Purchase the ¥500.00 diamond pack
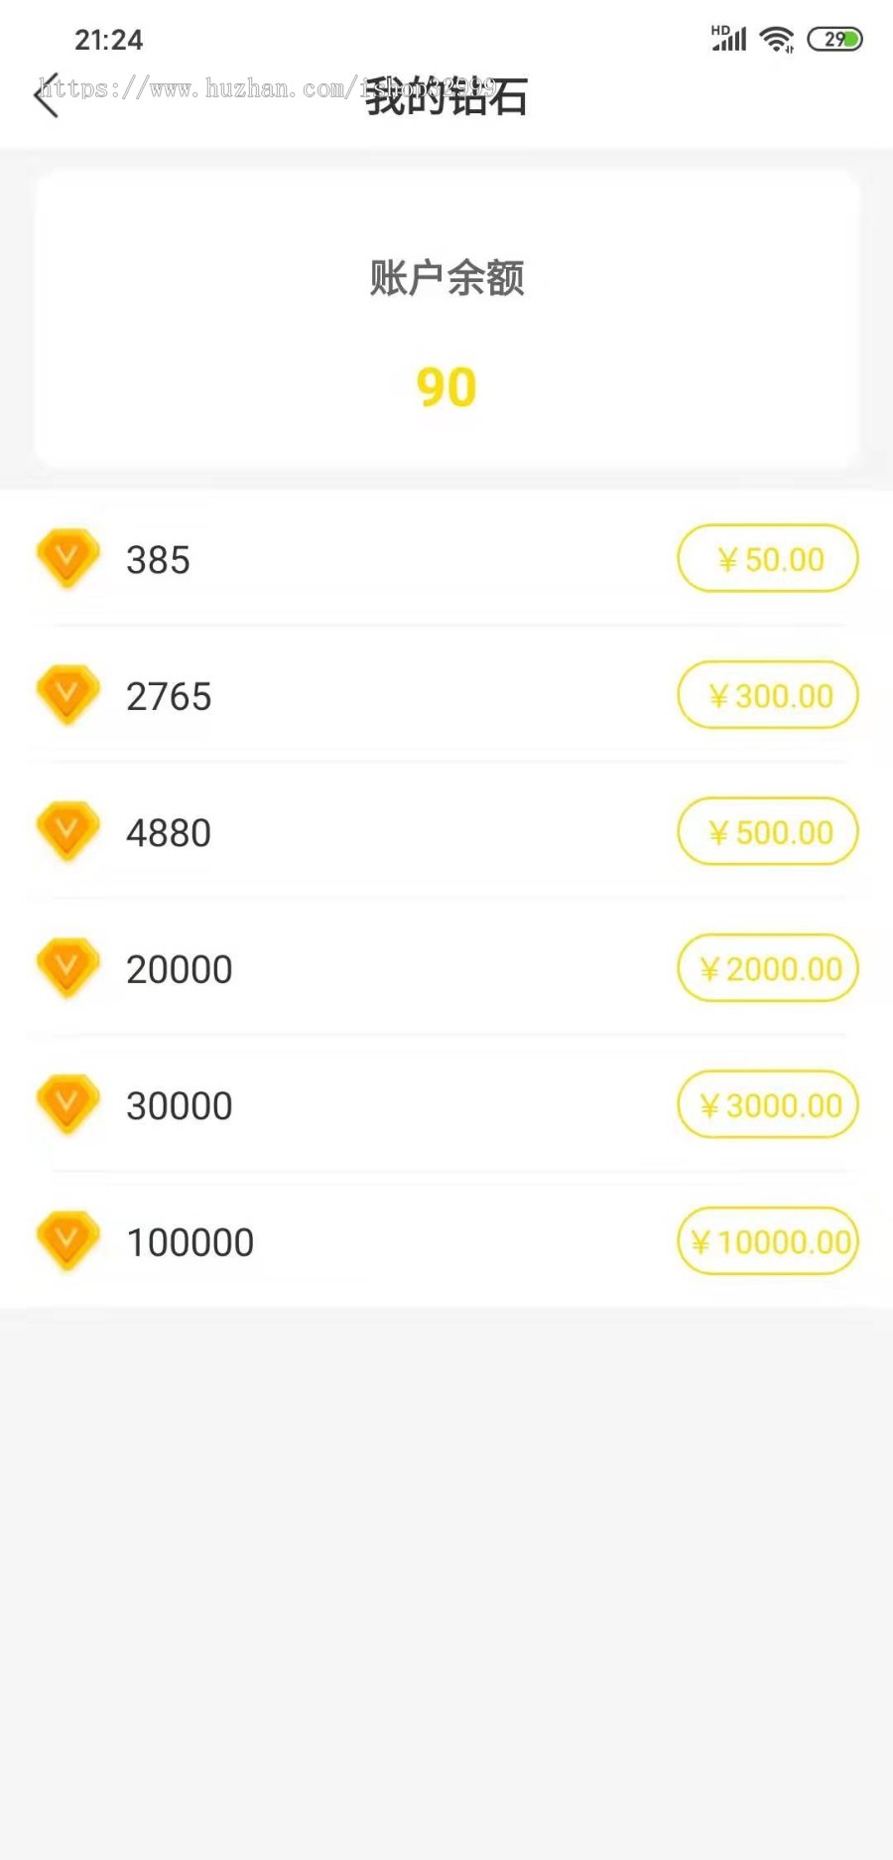This screenshot has width=893, height=1860. pyautogui.click(x=767, y=832)
